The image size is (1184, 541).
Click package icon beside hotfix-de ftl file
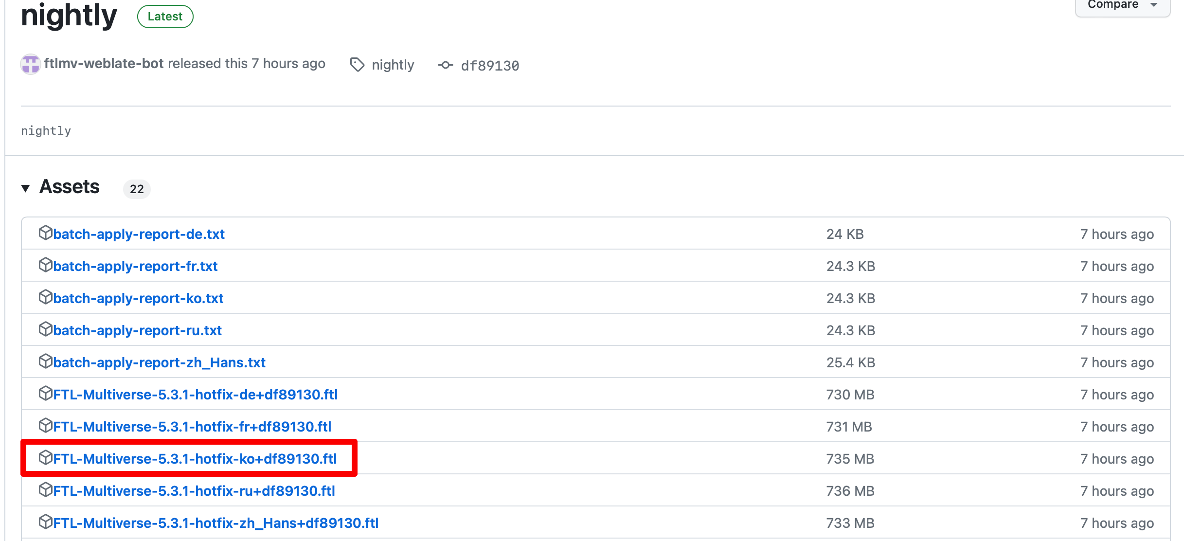pos(45,394)
